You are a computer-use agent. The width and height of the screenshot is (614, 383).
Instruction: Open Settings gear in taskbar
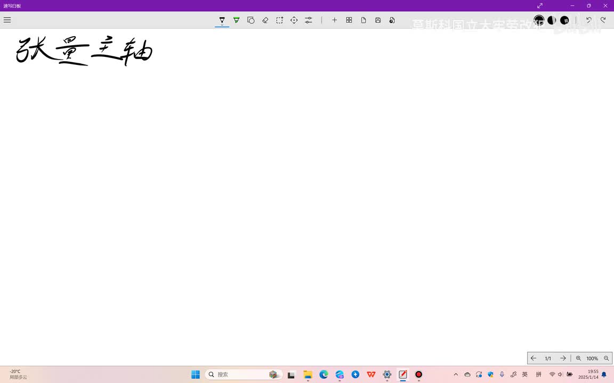coord(387,374)
